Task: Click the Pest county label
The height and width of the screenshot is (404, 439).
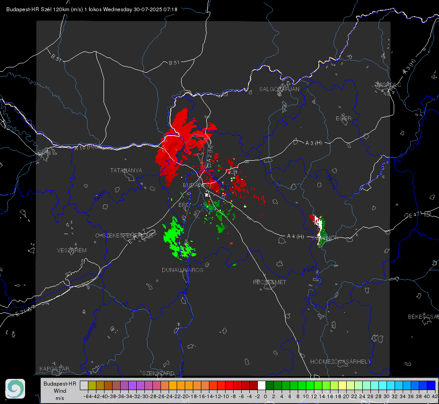Action: click(x=309, y=270)
